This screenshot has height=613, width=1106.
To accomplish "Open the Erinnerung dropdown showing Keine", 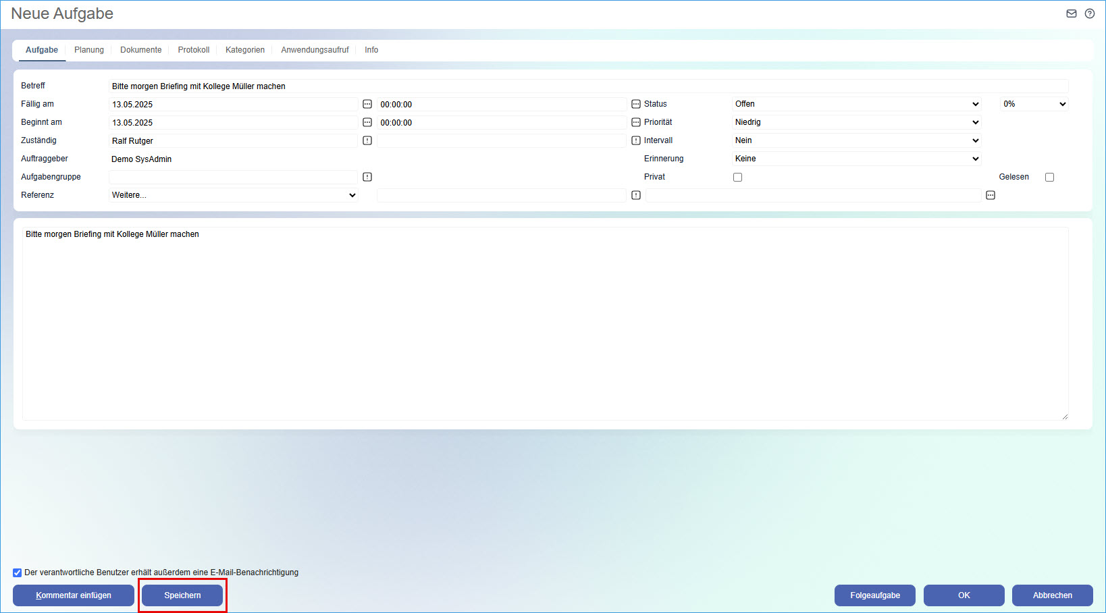I will (857, 159).
